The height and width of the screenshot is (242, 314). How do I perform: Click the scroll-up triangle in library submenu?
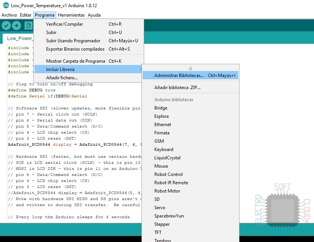tap(190, 68)
